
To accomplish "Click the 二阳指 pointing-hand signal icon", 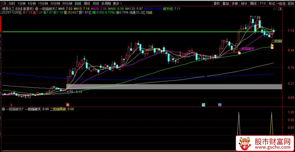I will click(x=272, y=46).
